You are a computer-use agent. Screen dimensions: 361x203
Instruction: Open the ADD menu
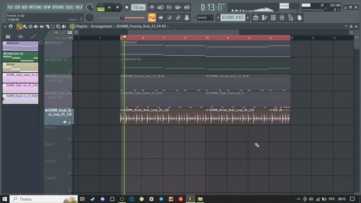(x=25, y=7)
